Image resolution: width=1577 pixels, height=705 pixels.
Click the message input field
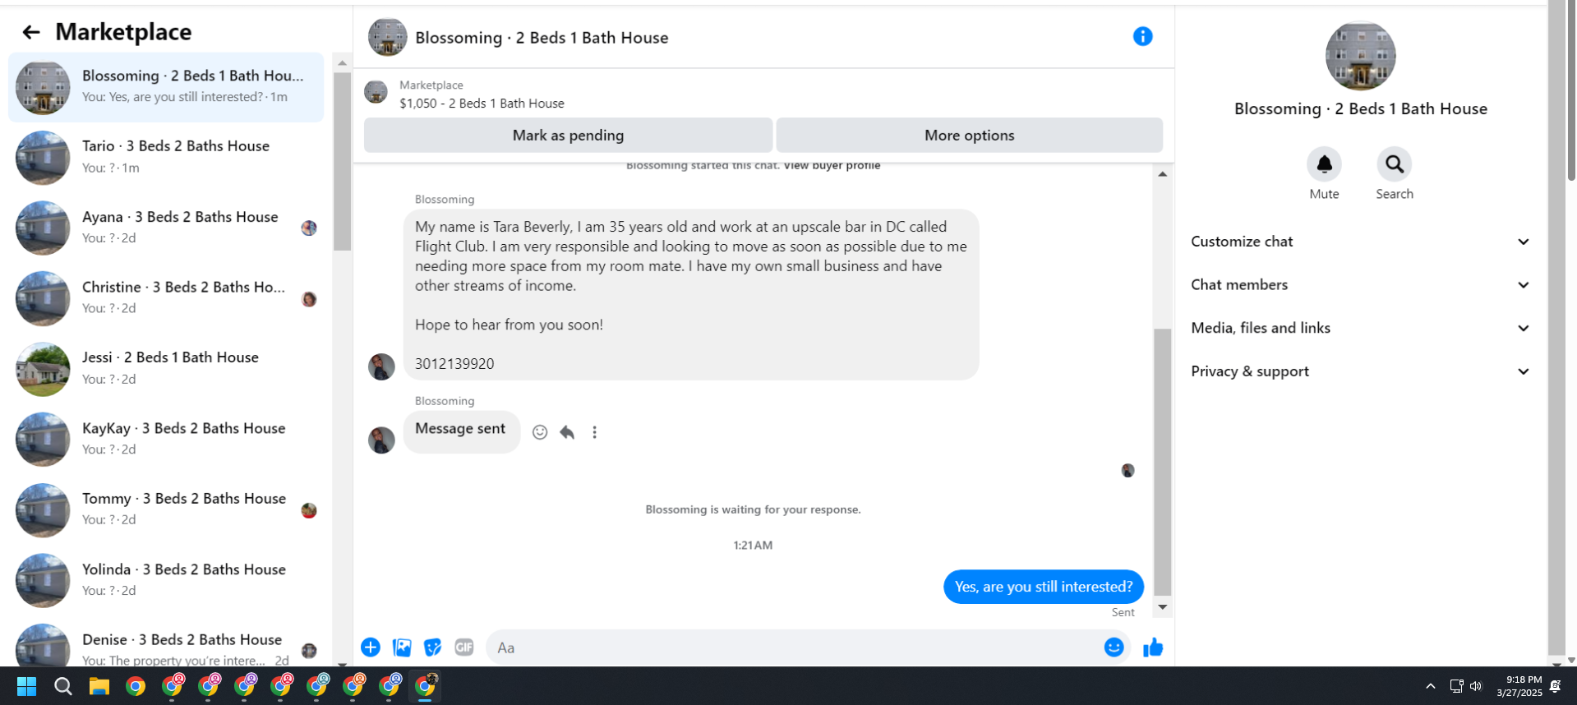click(793, 647)
